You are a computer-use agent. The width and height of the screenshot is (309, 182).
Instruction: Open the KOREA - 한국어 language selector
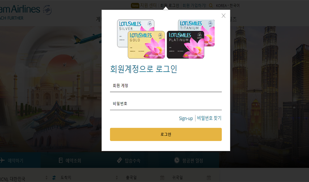pos(228,6)
